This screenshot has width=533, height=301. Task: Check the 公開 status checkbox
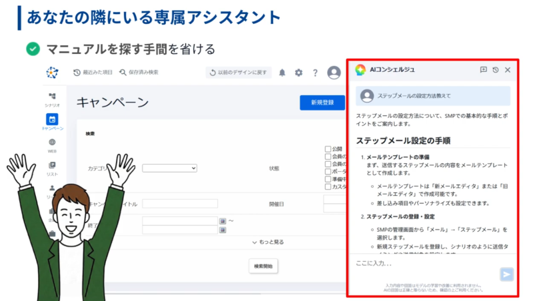point(328,149)
